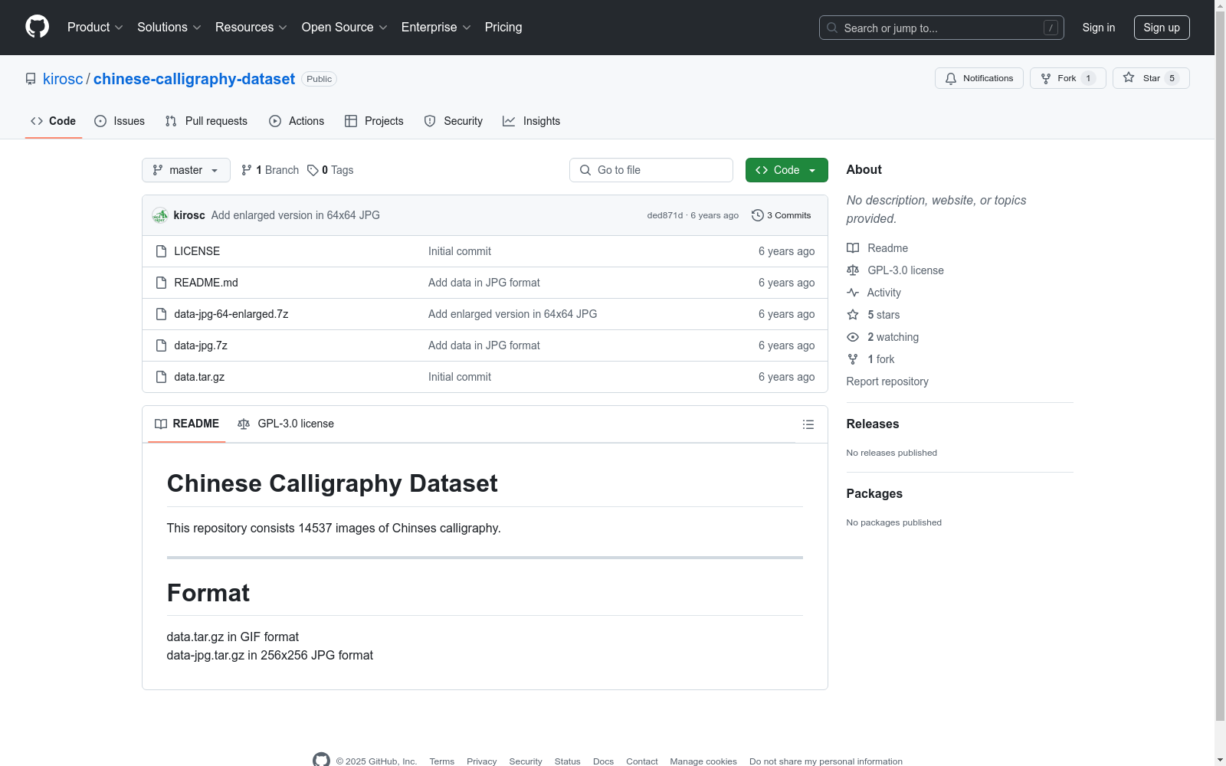Image resolution: width=1226 pixels, height=766 pixels.
Task: Expand the Resources menu
Action: (251, 28)
